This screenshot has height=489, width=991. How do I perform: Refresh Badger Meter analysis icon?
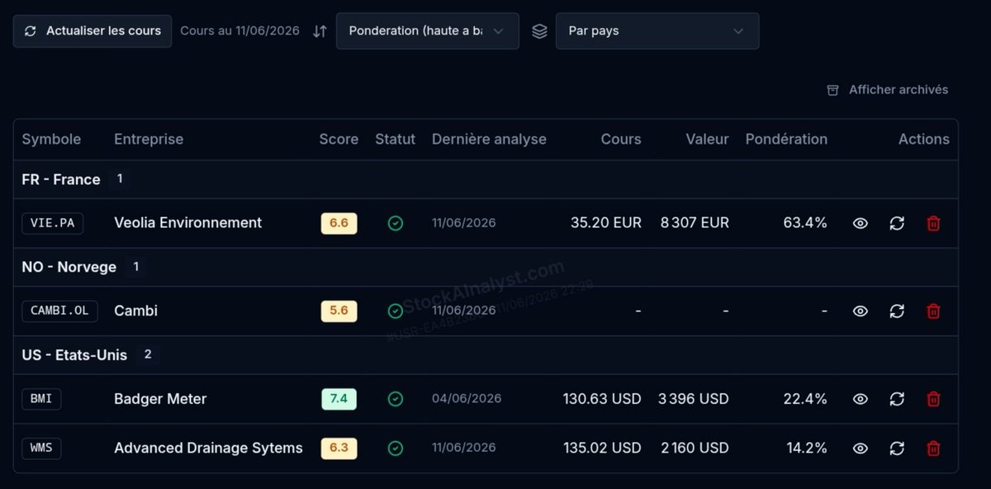click(897, 399)
